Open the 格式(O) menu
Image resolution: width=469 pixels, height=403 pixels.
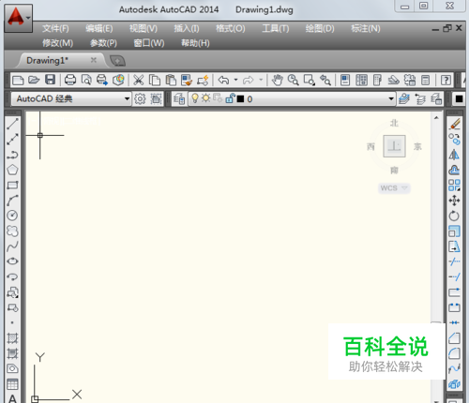pos(231,29)
